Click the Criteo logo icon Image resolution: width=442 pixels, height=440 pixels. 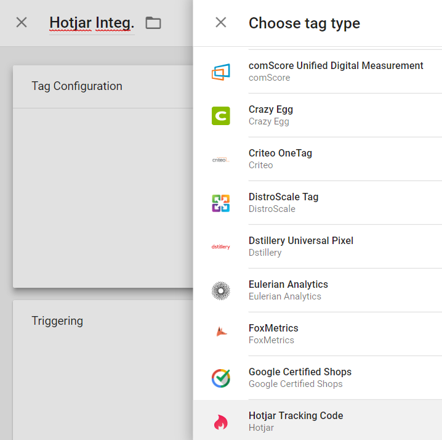(x=220, y=160)
